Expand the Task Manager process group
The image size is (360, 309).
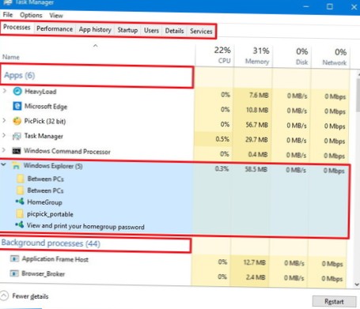pyautogui.click(x=4, y=135)
